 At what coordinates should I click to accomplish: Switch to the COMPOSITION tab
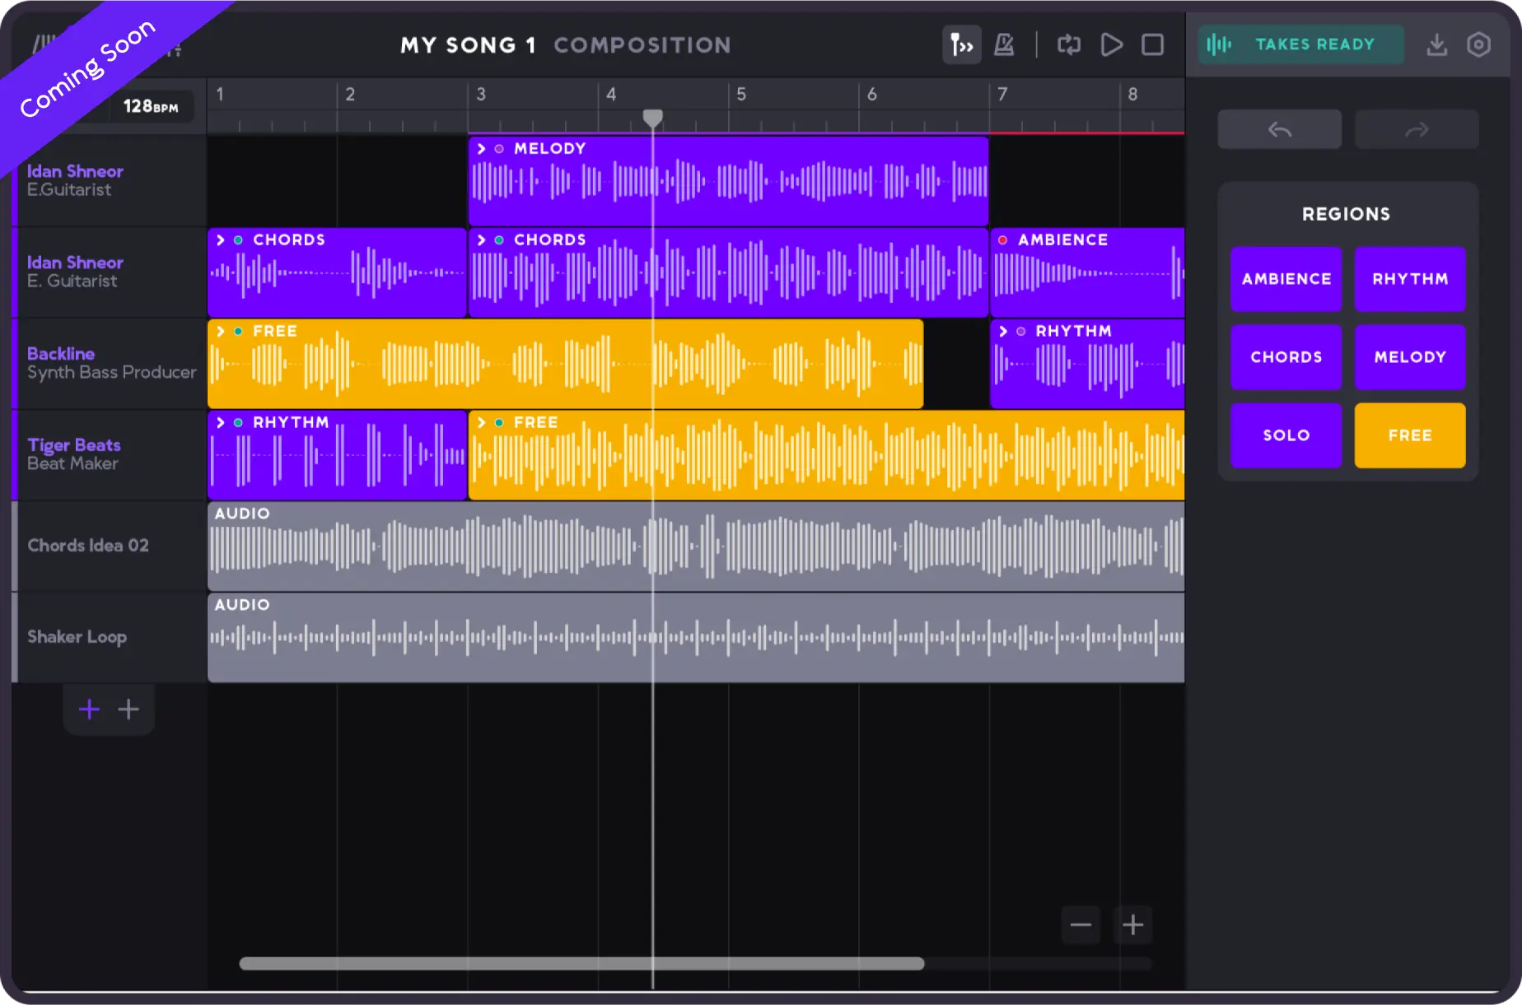click(x=642, y=45)
